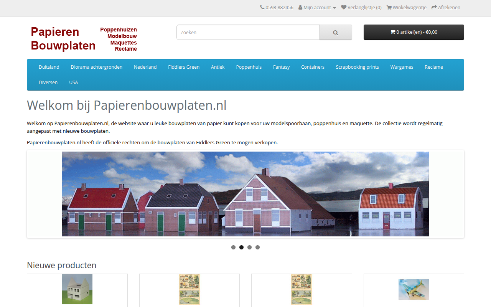Go to the Diversen category

tap(48, 83)
